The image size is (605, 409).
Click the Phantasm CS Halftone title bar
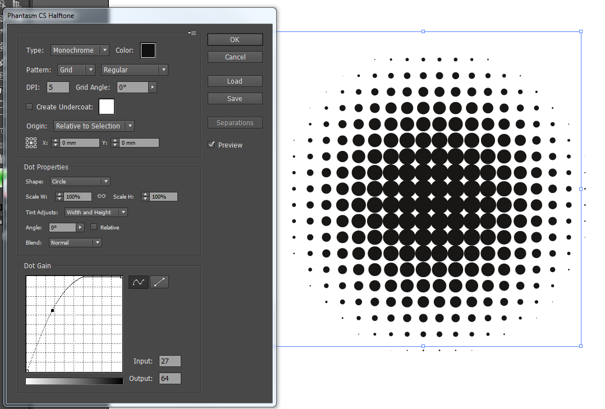coord(140,16)
